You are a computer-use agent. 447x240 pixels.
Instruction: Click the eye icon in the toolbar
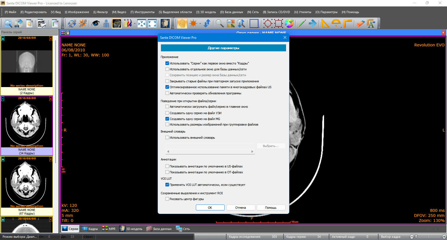pyautogui.click(x=96, y=23)
